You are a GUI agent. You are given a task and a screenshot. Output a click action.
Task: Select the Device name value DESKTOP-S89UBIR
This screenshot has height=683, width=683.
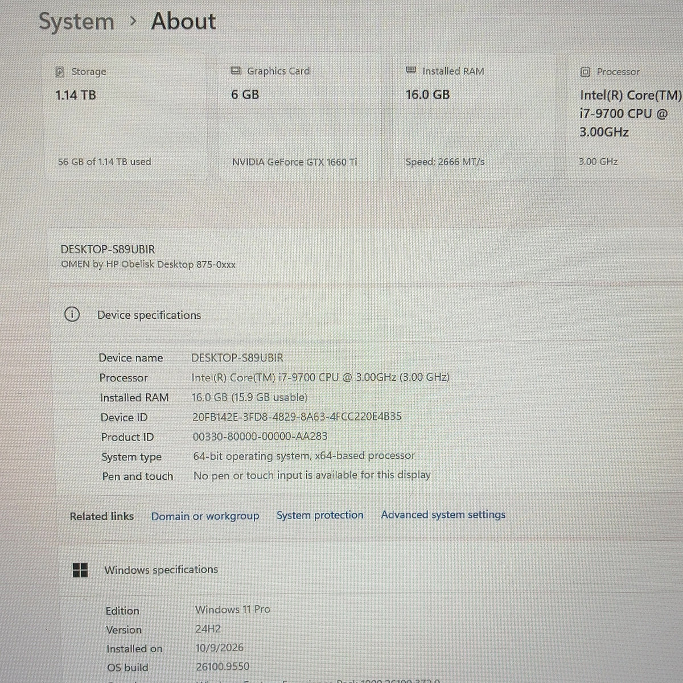[x=237, y=358]
